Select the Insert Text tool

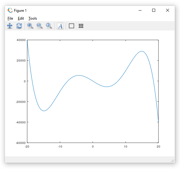(x=60, y=26)
